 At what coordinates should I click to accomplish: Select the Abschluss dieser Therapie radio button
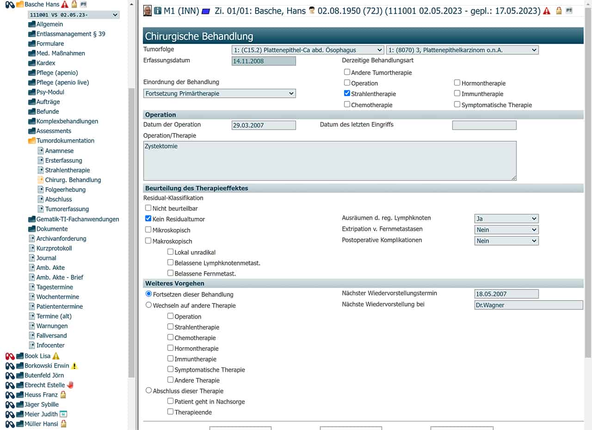point(148,390)
